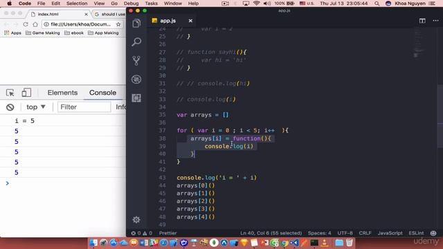
Task: Open the Search view in VS Code
Action: point(136,41)
